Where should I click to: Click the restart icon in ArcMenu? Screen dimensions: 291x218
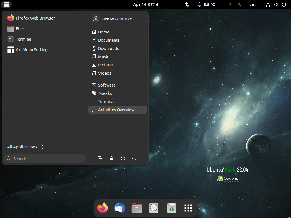pyautogui.click(x=123, y=158)
